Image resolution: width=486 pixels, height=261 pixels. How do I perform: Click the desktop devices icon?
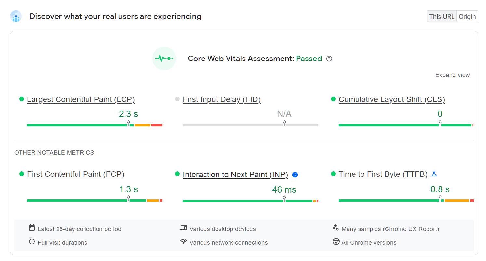pos(184,228)
